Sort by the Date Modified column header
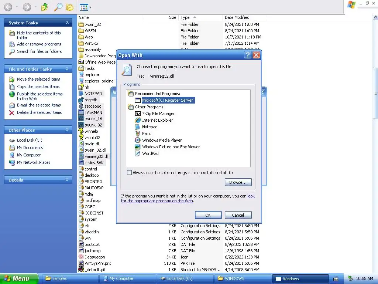The height and width of the screenshot is (284, 378). coord(245,17)
